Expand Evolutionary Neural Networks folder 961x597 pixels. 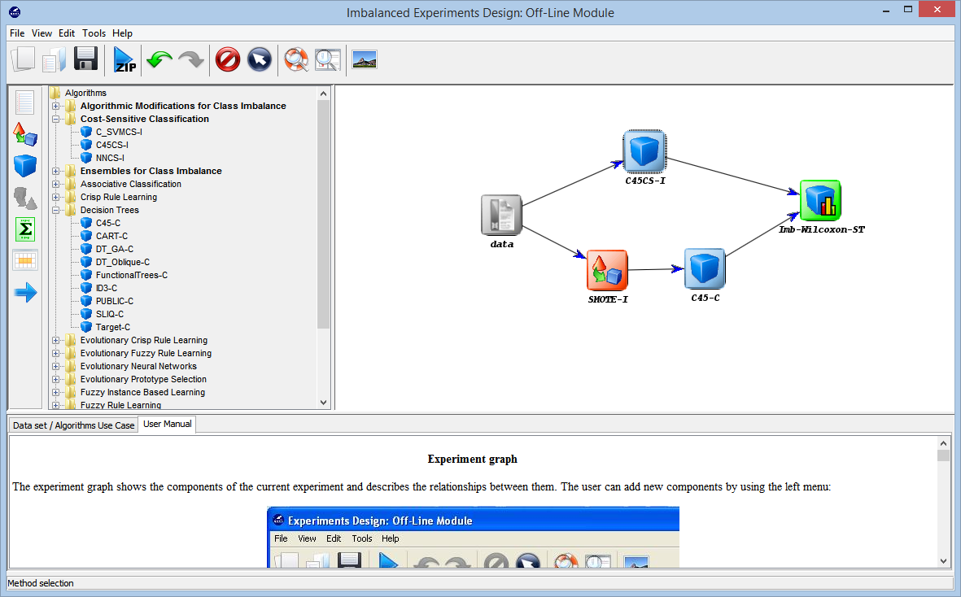tap(56, 366)
